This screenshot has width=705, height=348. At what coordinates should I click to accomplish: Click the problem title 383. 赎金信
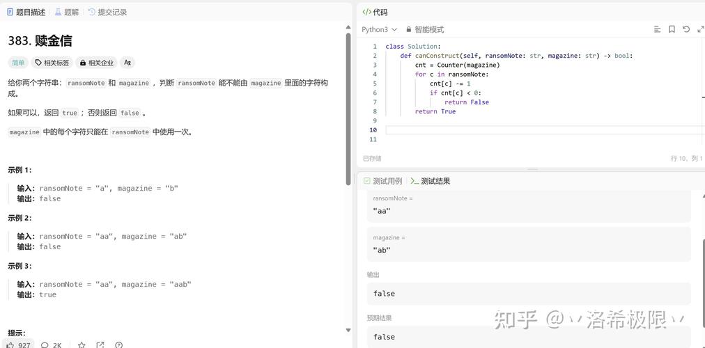pyautogui.click(x=40, y=41)
